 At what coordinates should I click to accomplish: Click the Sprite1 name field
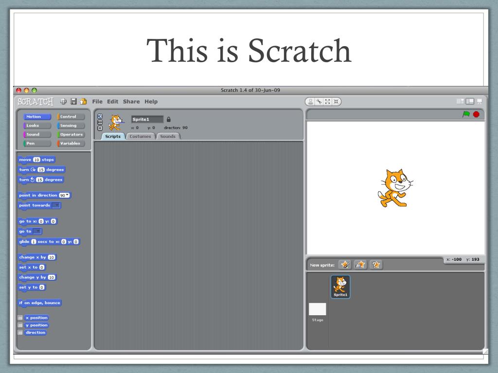(147, 119)
